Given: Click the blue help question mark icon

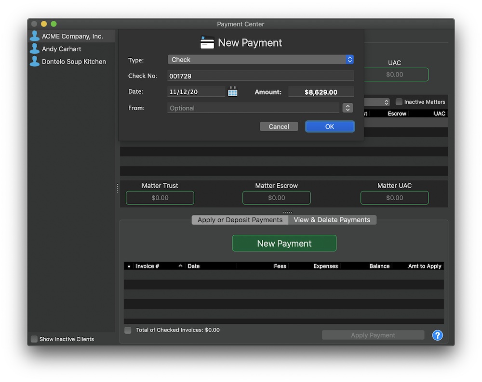Looking at the screenshot, I should click(437, 335).
